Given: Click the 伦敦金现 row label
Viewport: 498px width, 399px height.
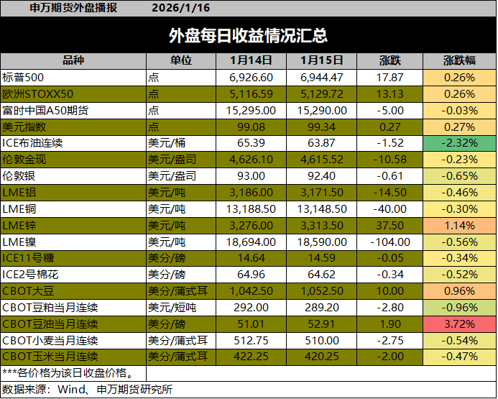Looking at the screenshot, I should tap(24, 160).
